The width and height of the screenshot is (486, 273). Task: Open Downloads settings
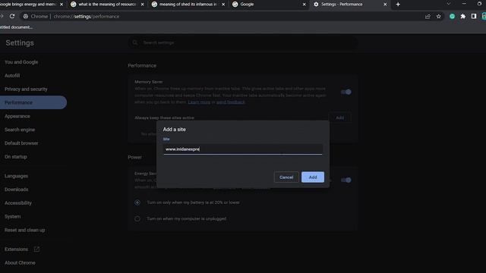(x=16, y=190)
